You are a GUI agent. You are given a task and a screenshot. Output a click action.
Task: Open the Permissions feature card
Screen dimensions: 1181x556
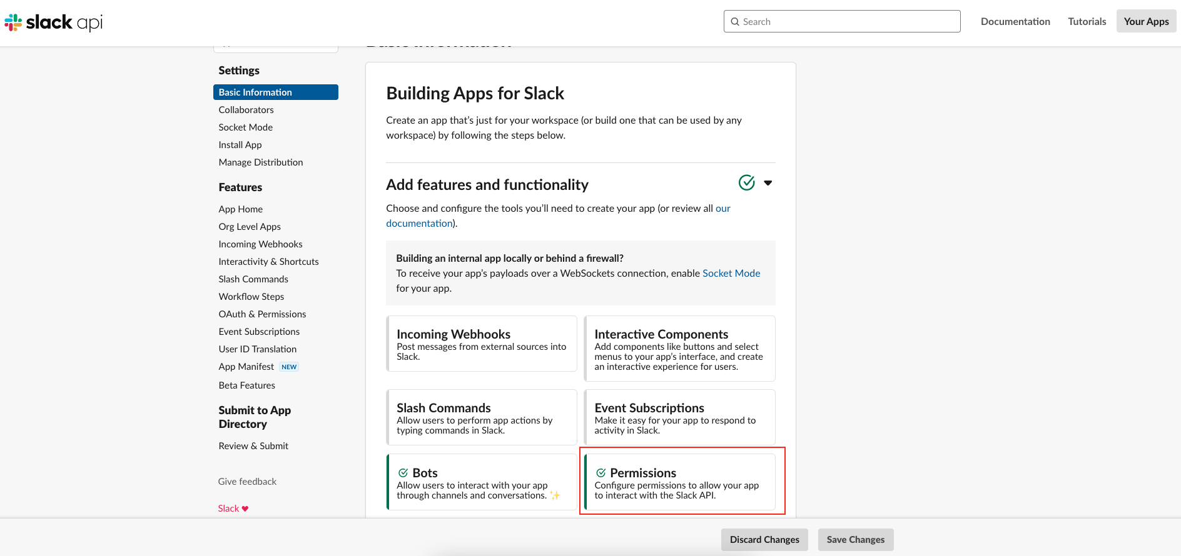[679, 482]
